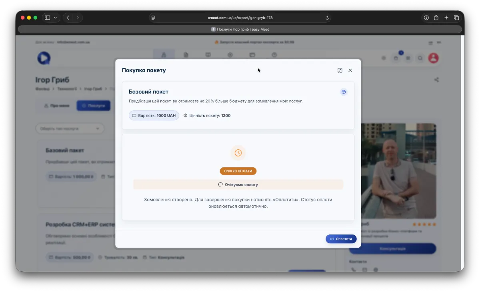Screen dimensions: 480x292
Task: Open Safari downloads list
Action: [426, 18]
